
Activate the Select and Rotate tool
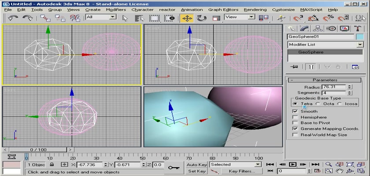[201, 18]
